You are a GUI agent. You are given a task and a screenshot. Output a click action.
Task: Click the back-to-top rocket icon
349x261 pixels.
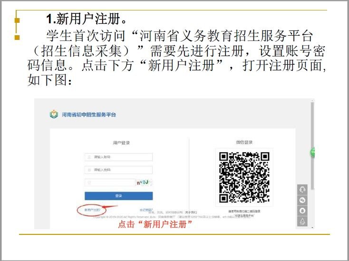point(302,221)
